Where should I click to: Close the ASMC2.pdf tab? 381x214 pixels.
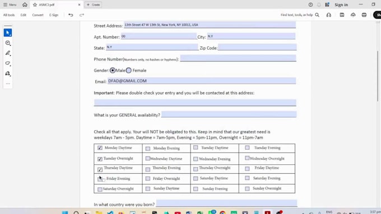pyautogui.click(x=79, y=4)
